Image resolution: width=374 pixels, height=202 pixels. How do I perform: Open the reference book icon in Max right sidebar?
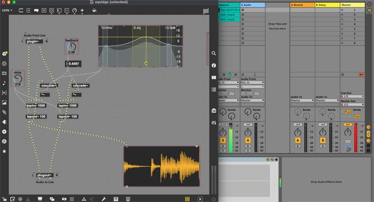(x=214, y=78)
